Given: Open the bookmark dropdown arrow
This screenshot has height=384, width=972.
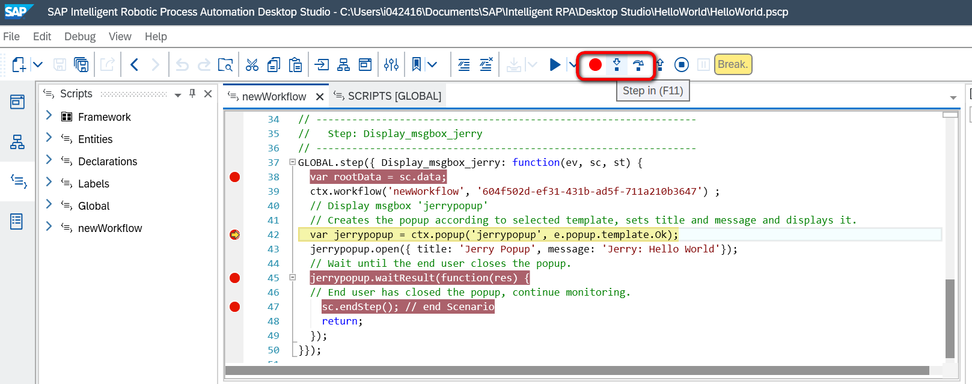Looking at the screenshot, I should point(432,65).
